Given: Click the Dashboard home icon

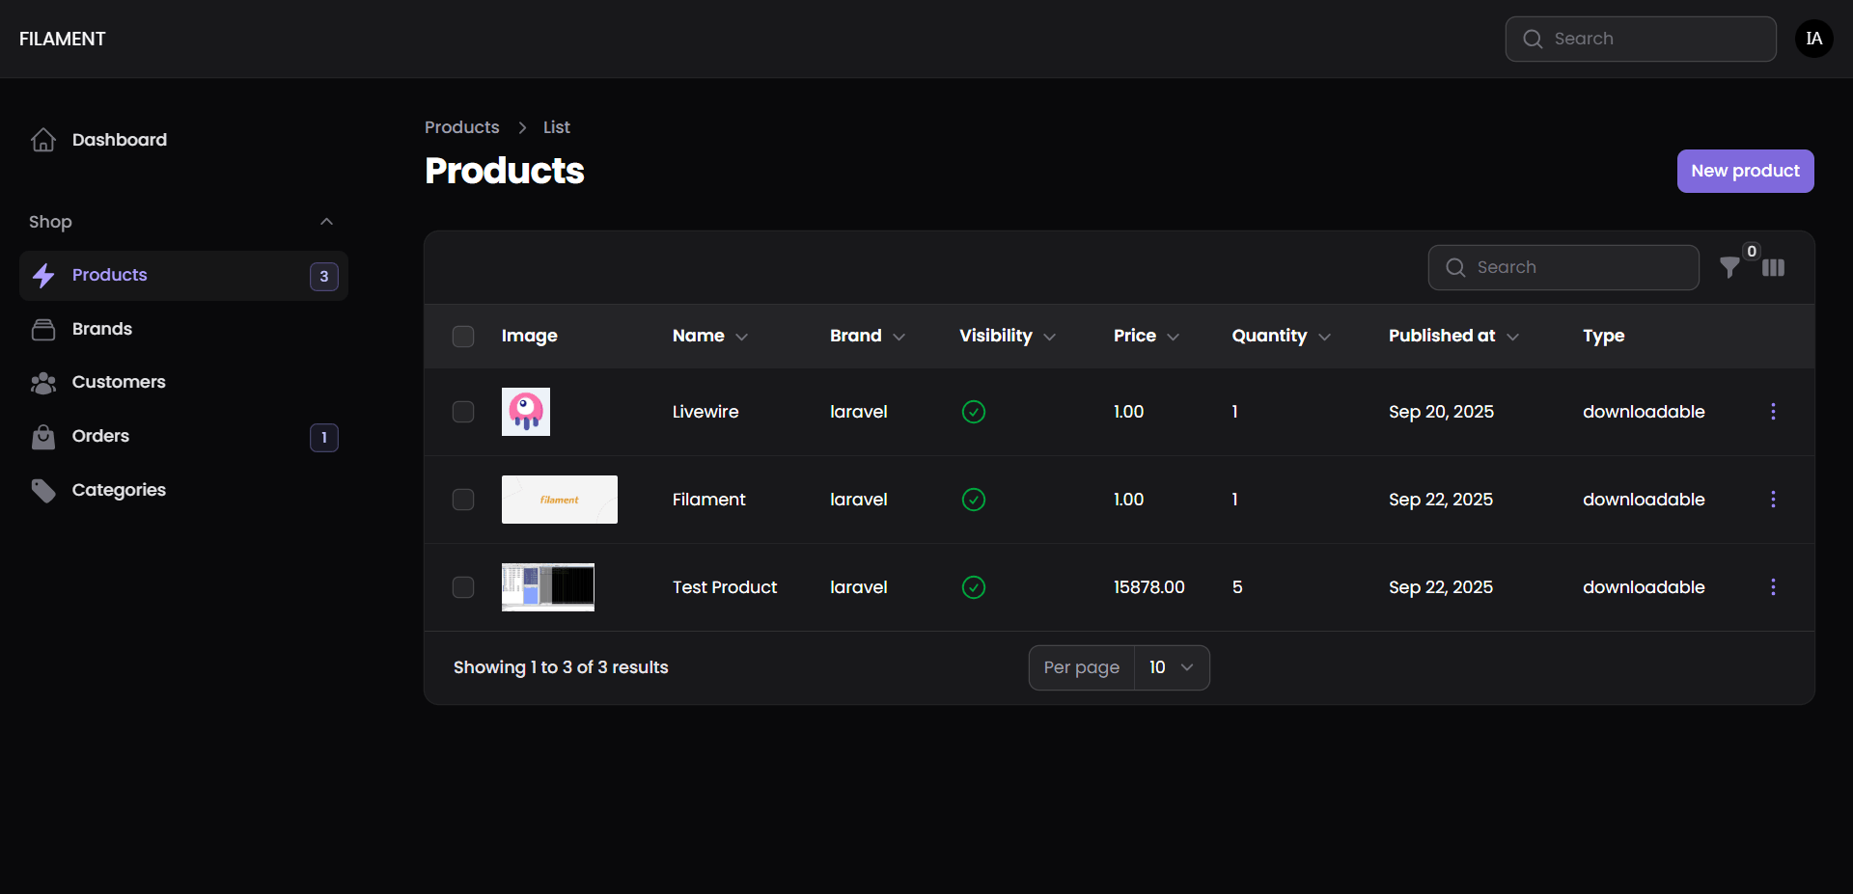Looking at the screenshot, I should [43, 140].
